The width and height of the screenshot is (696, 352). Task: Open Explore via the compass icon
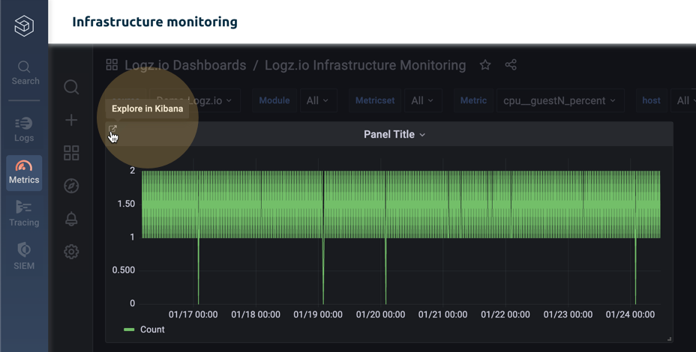(71, 186)
